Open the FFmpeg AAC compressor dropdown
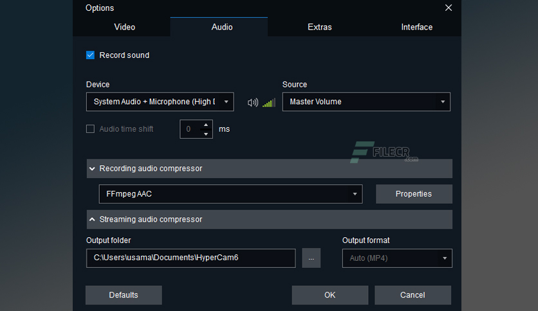The image size is (538, 311). (230, 194)
